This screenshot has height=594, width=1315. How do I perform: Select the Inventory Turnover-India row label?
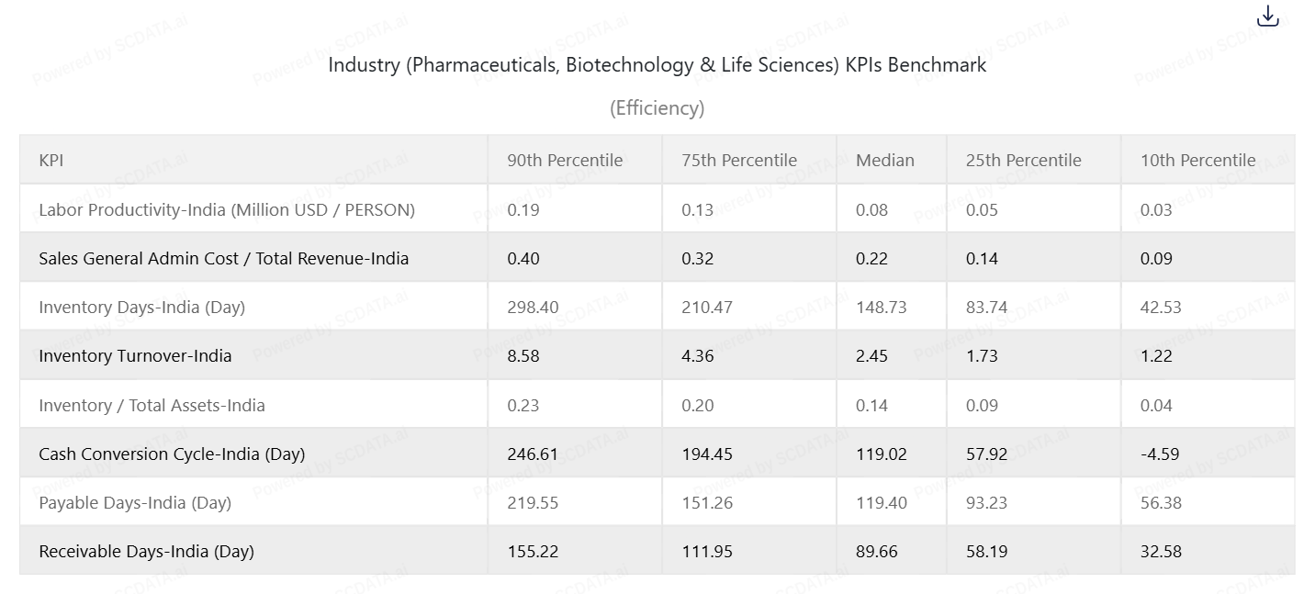pyautogui.click(x=135, y=356)
